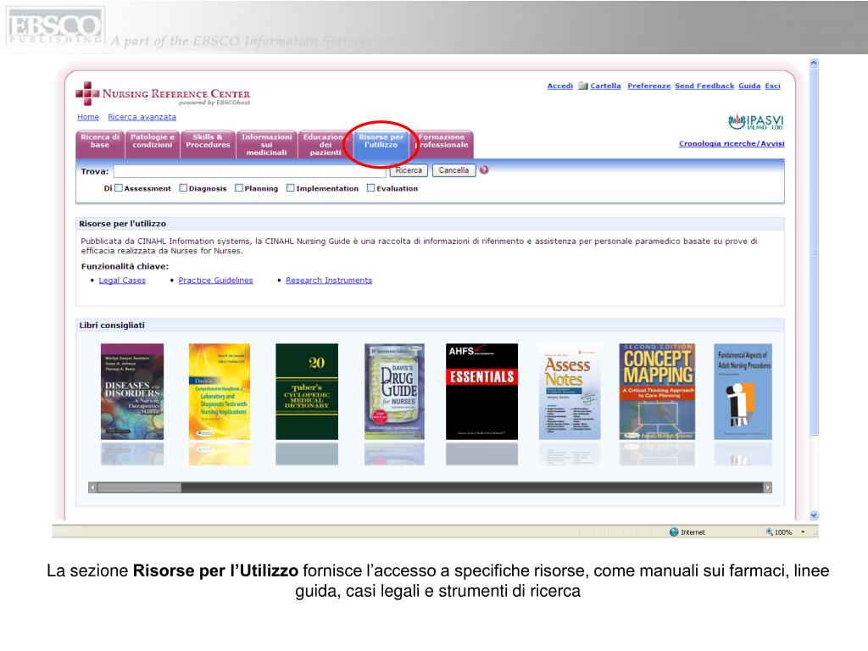This screenshot has width=868, height=651.
Task: Open the Practice Guidelines link
Action: click(215, 280)
